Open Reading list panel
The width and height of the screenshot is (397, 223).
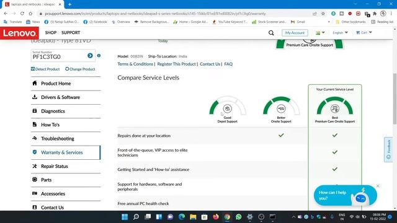[x=382, y=22]
